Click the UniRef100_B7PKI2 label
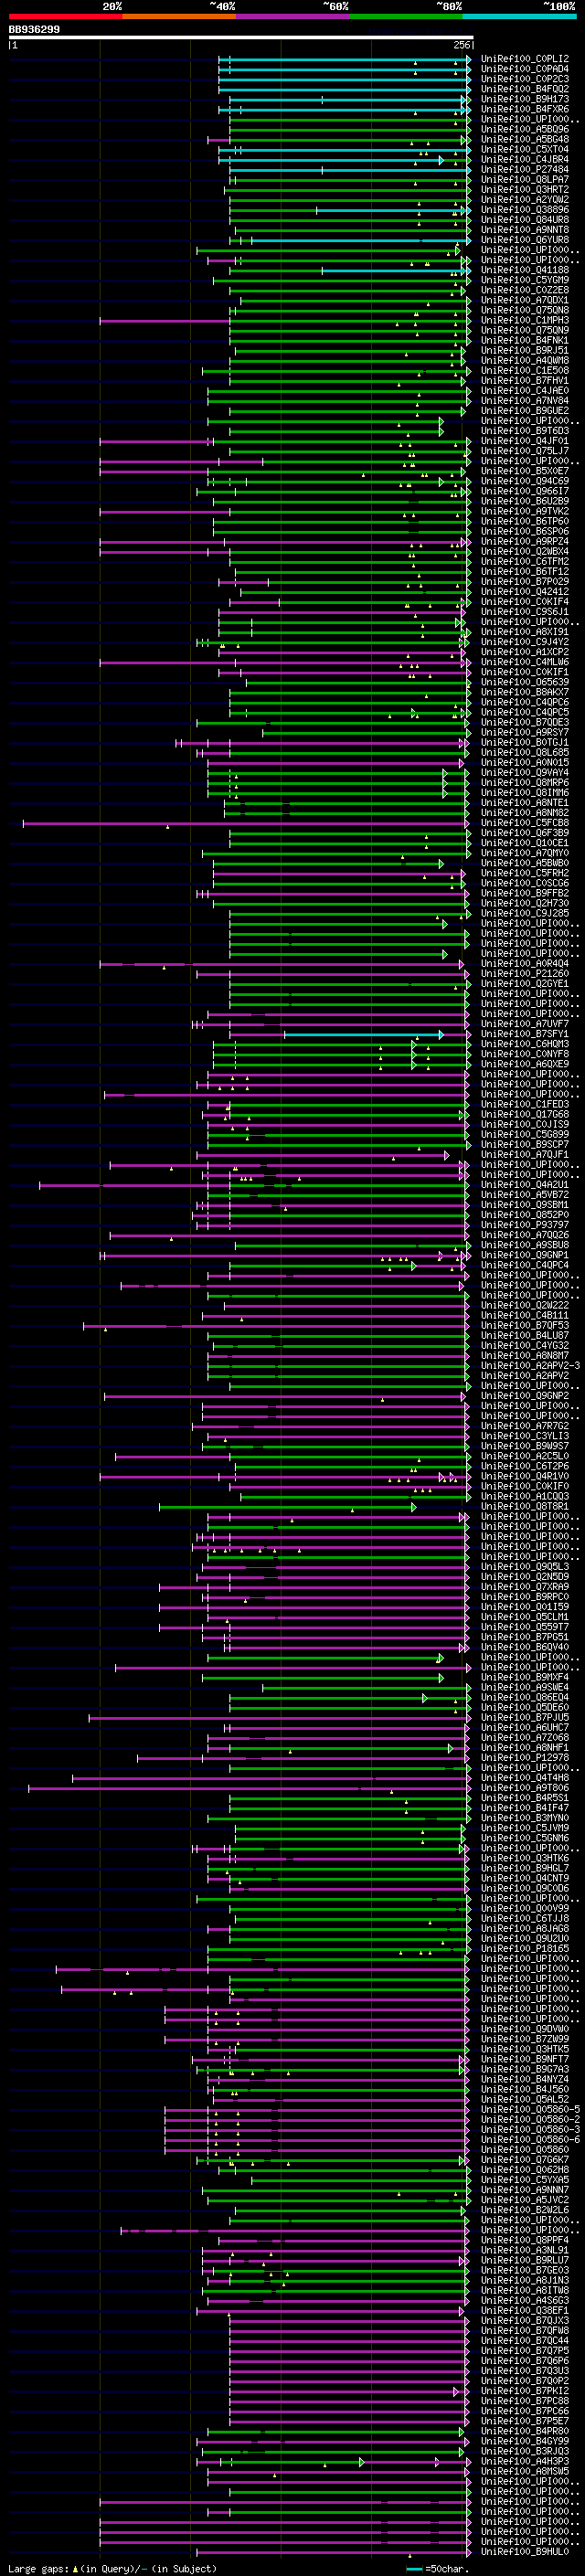Image resolution: width=585 pixels, height=2576 pixels. pos(525,2391)
